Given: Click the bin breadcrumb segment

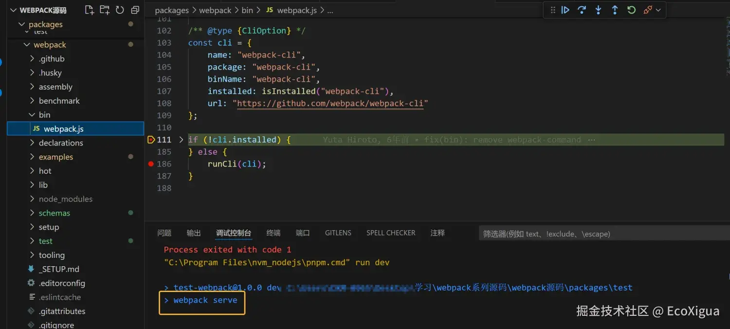Looking at the screenshot, I should click(247, 10).
